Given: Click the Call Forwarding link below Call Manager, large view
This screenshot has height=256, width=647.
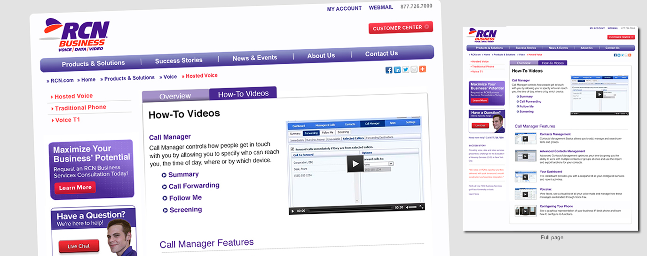Looking at the screenshot, I should 194,186.
